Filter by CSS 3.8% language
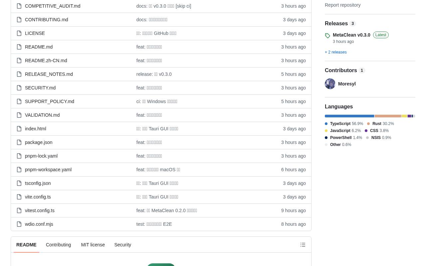The width and height of the screenshot is (426, 266). point(377,131)
